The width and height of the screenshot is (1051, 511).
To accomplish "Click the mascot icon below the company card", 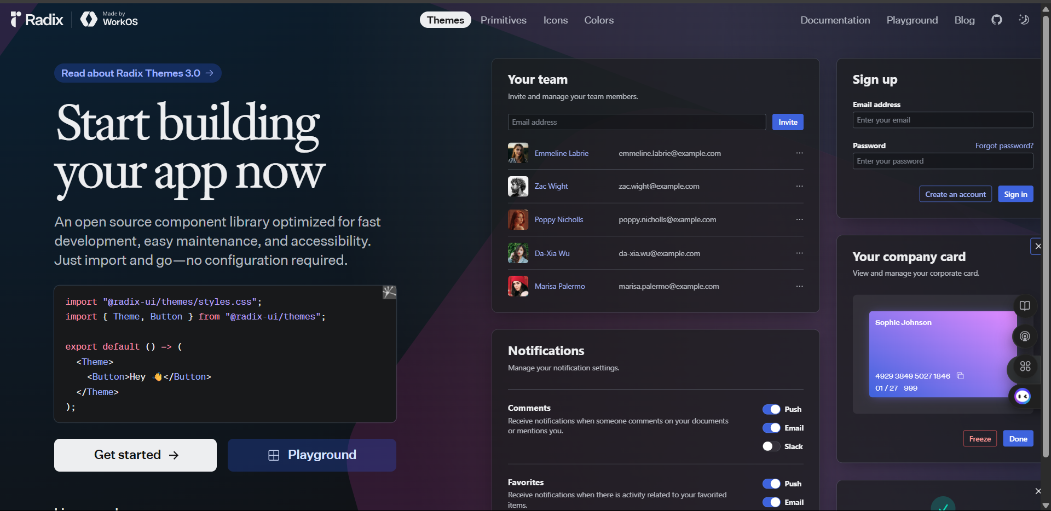I will pyautogui.click(x=1023, y=396).
